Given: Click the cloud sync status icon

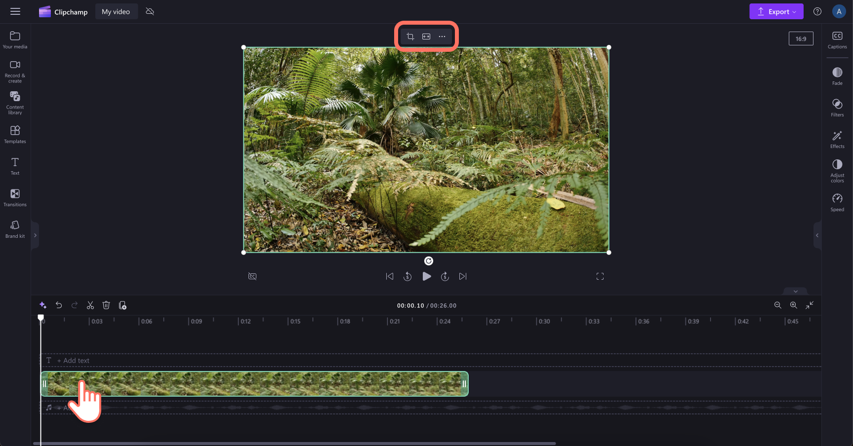Looking at the screenshot, I should (x=150, y=11).
